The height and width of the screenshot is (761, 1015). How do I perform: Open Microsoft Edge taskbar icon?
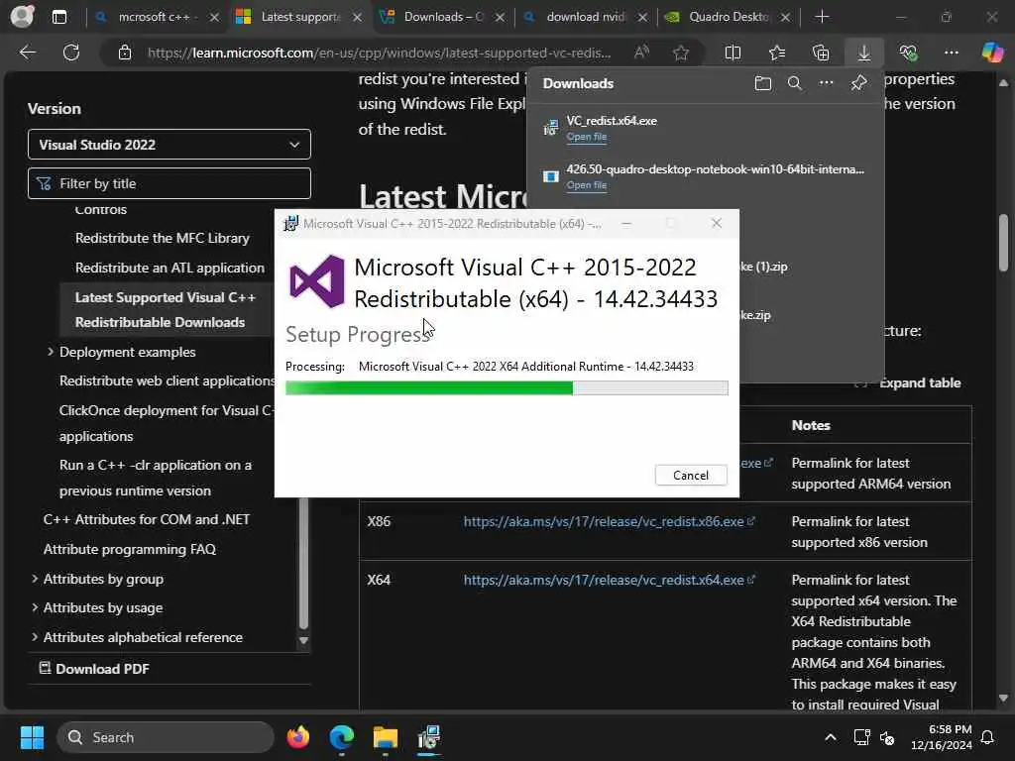coord(341,737)
